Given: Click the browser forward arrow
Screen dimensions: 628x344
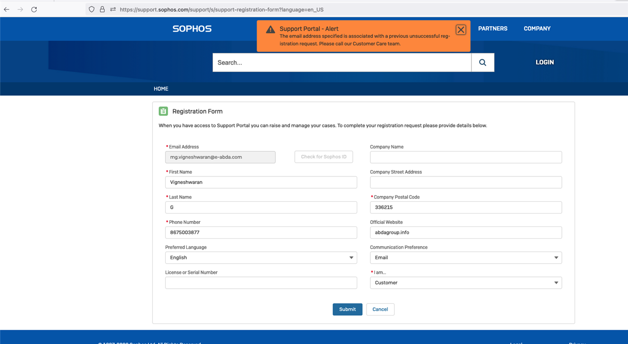Looking at the screenshot, I should [20, 9].
